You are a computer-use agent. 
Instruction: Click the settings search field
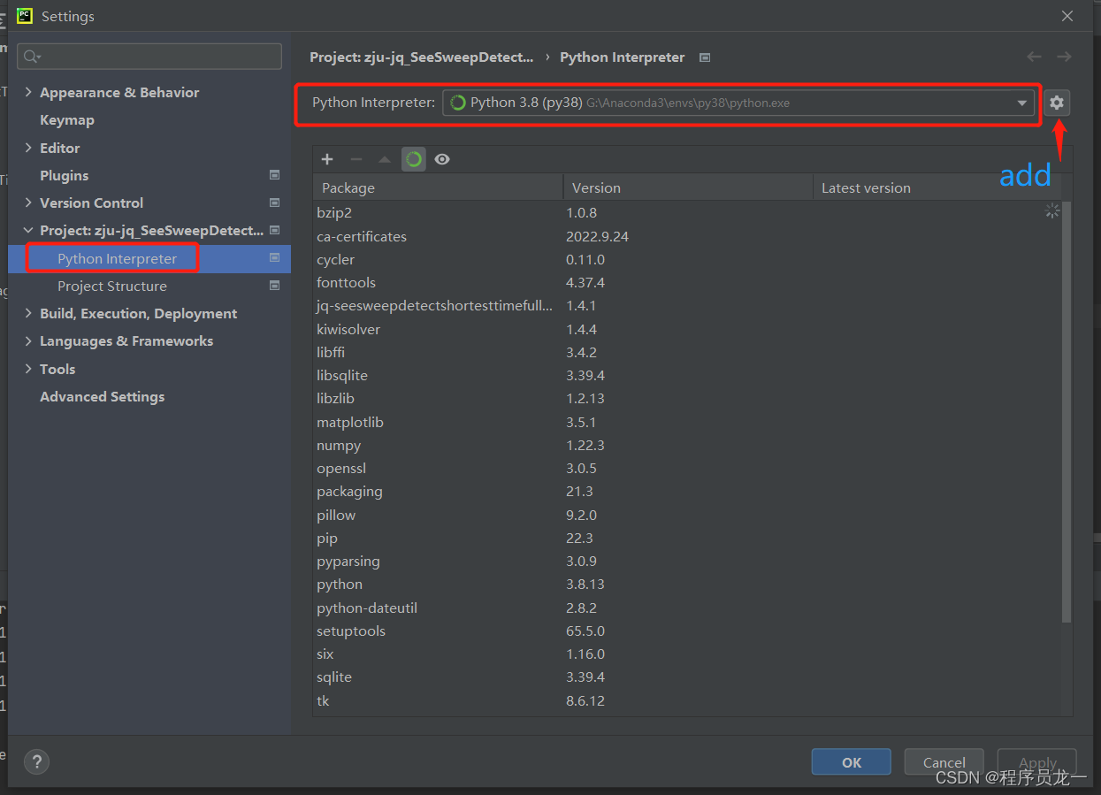(x=149, y=56)
